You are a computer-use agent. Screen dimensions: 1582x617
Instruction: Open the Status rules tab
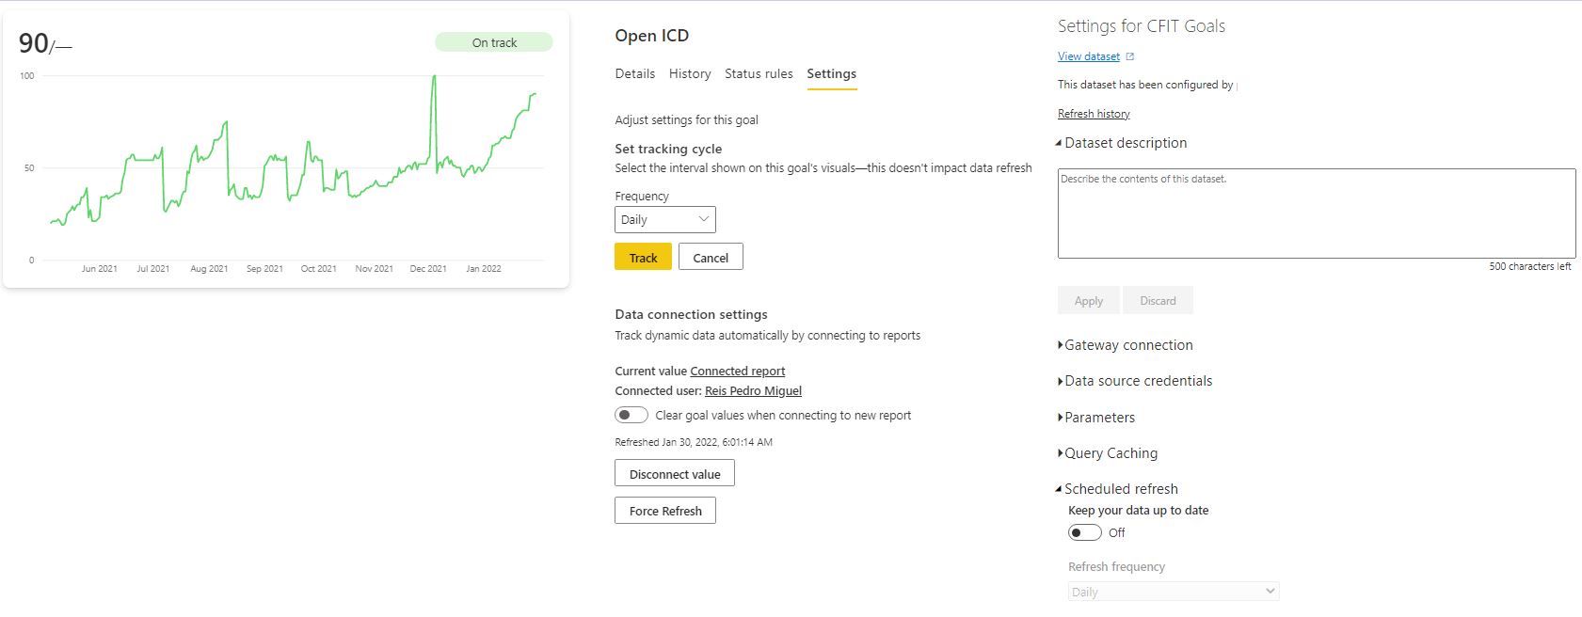(759, 73)
